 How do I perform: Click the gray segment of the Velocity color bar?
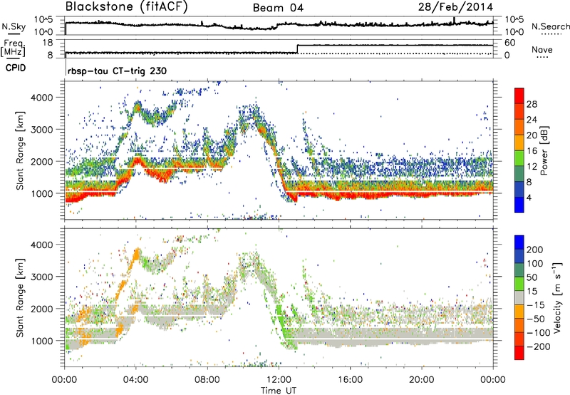tap(519, 297)
